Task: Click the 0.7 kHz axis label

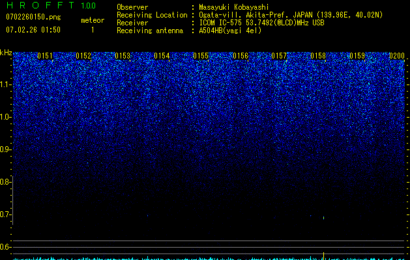Action: (5, 214)
